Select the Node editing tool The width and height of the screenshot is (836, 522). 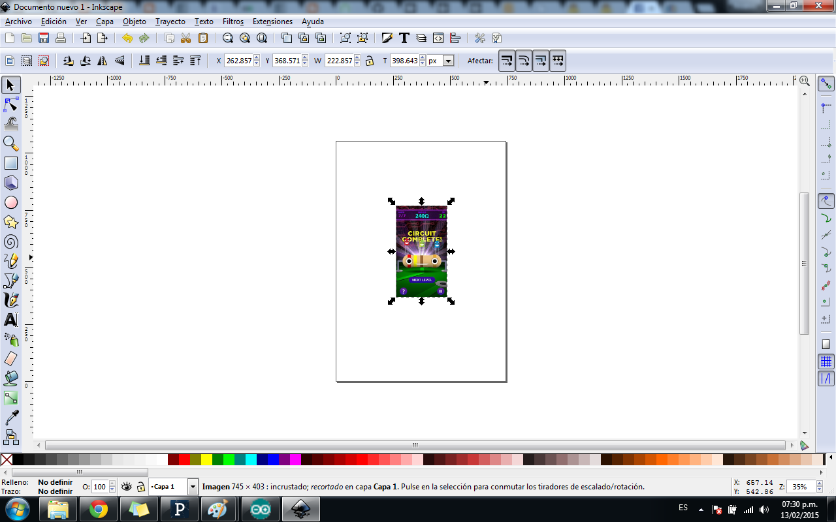click(x=11, y=104)
